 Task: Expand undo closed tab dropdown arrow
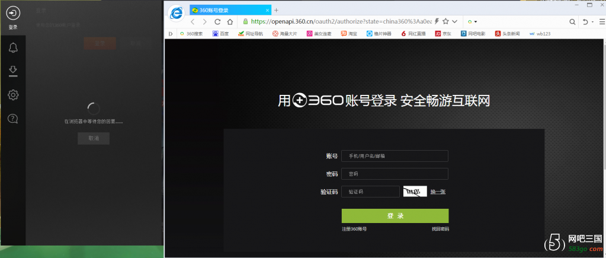(591, 22)
